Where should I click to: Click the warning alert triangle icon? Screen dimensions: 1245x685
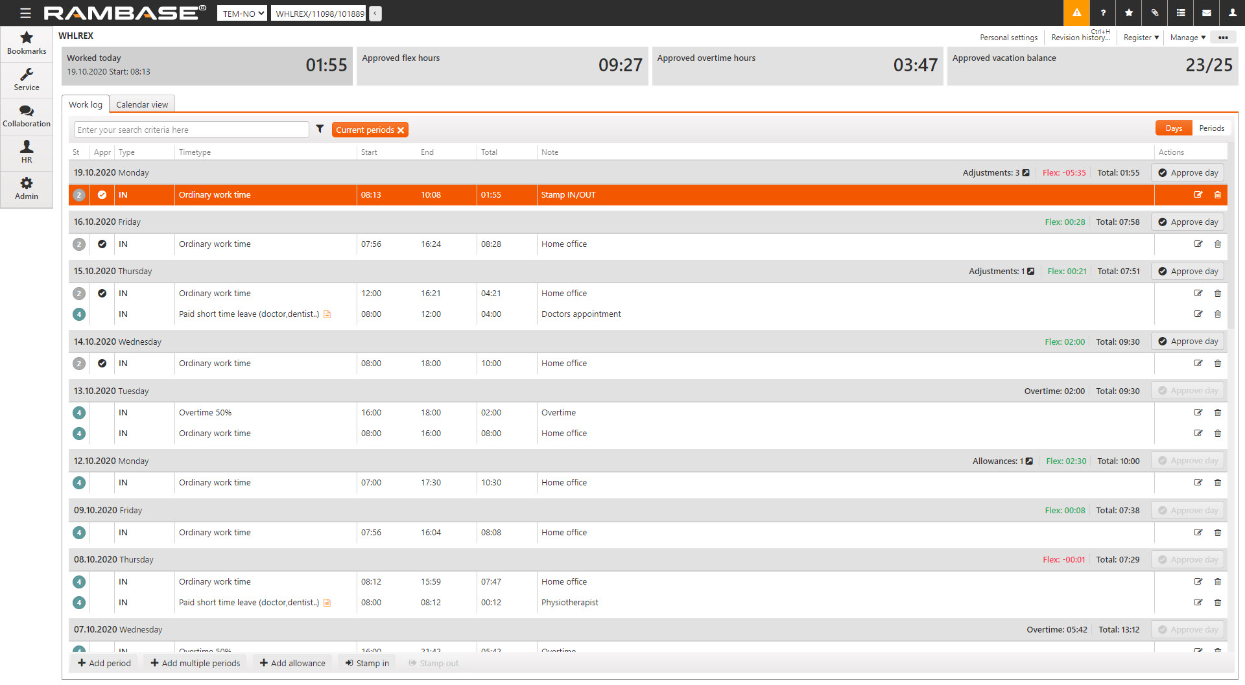tap(1076, 13)
